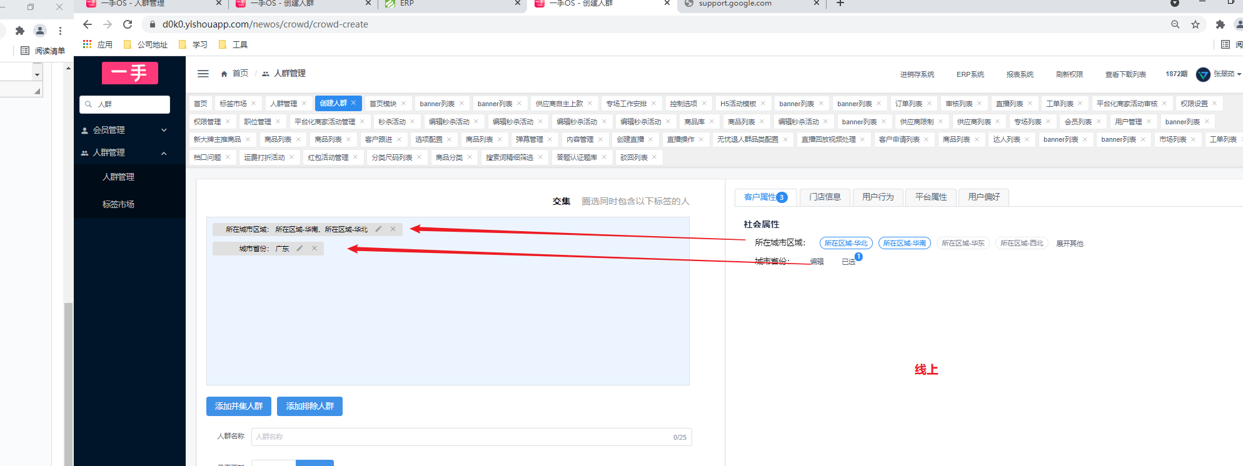Screen dimensions: 1243x466
Task: Click 编辑 next to 城市省份
Action: pyautogui.click(x=817, y=262)
